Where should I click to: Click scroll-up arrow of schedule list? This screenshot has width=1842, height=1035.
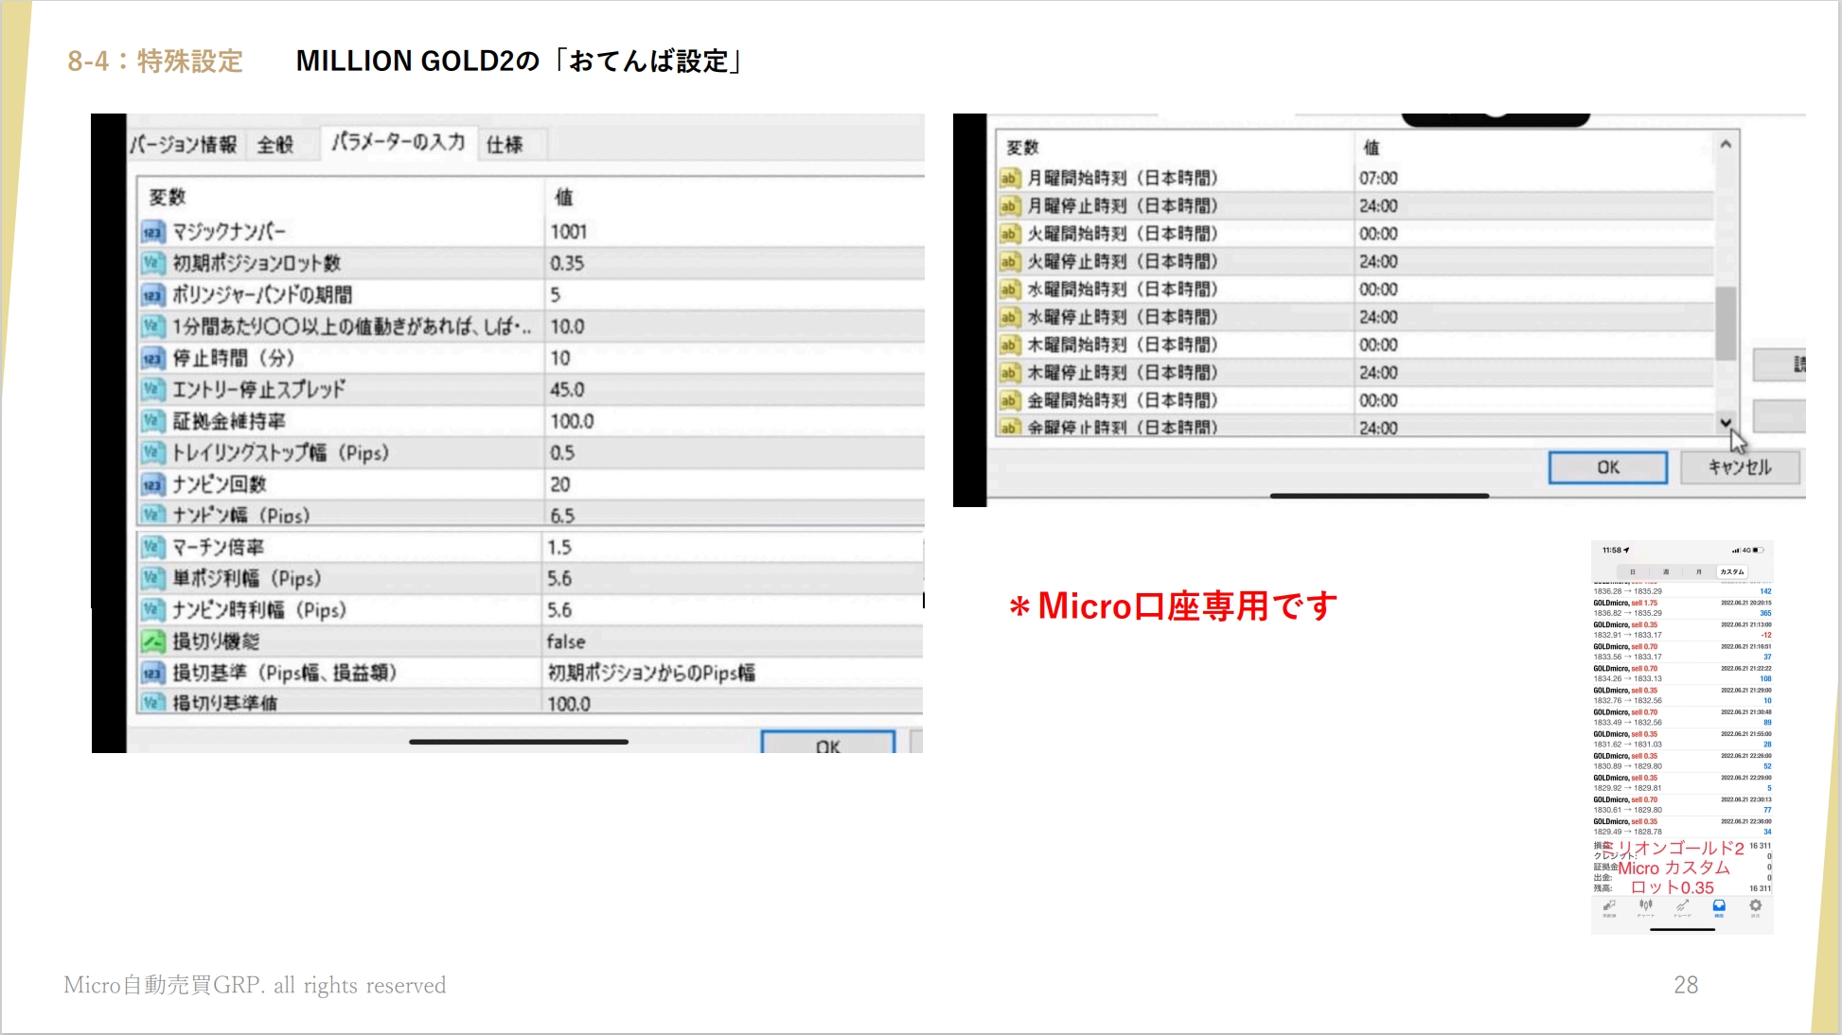pyautogui.click(x=1726, y=145)
